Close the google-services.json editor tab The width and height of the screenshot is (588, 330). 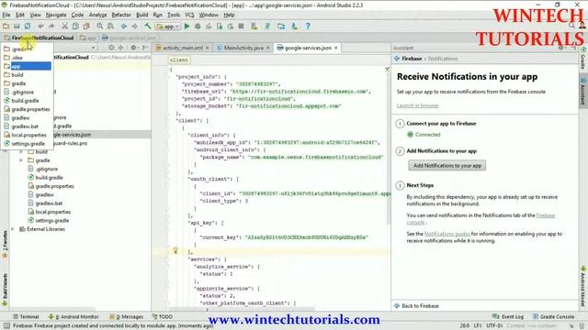click(x=336, y=48)
